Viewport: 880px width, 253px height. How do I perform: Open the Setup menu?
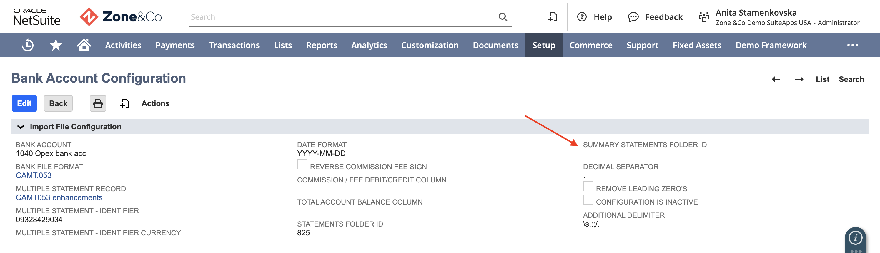(544, 45)
